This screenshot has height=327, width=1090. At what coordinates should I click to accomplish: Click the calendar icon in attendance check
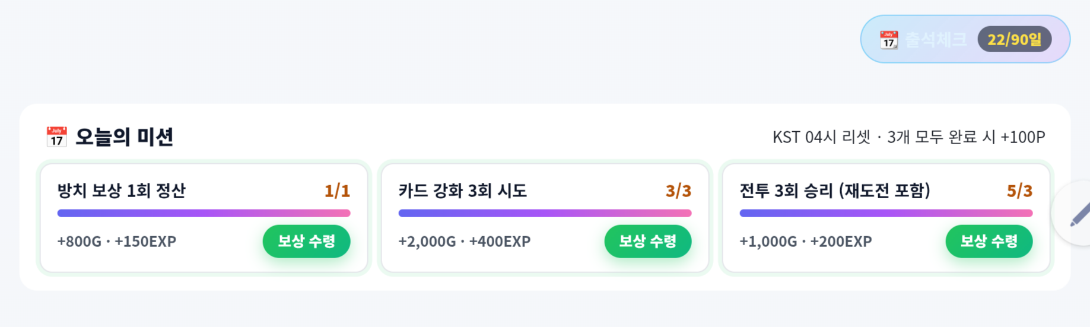888,40
